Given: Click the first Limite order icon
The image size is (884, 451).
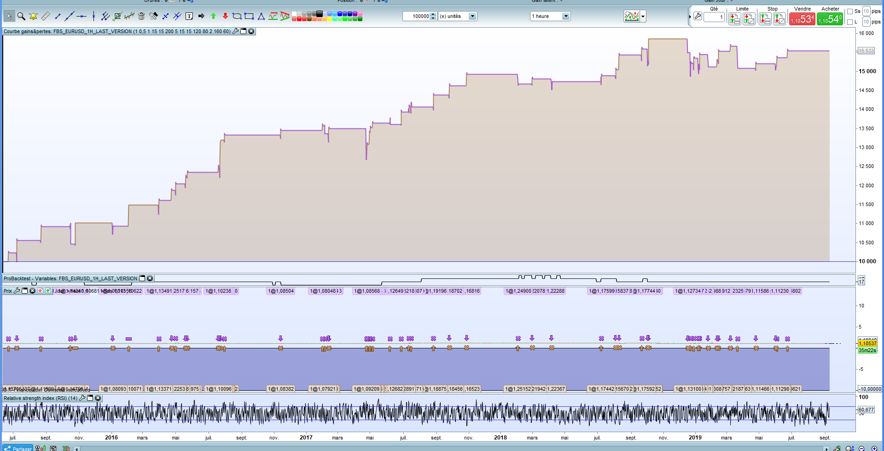Looking at the screenshot, I should pos(735,19).
